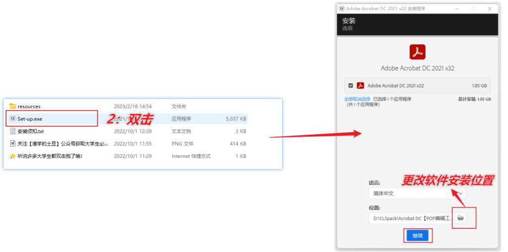Open the 简体中文 language combo box
The image size is (508, 252).
417,194
